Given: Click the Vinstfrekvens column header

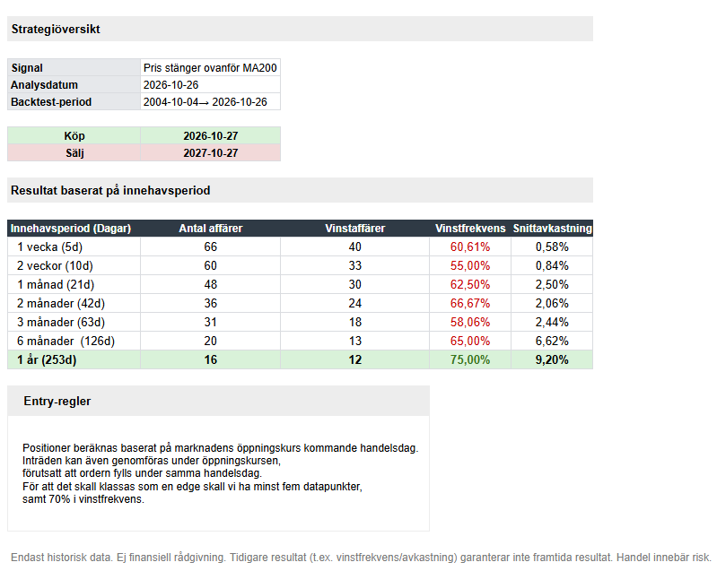Looking at the screenshot, I should [470, 229].
